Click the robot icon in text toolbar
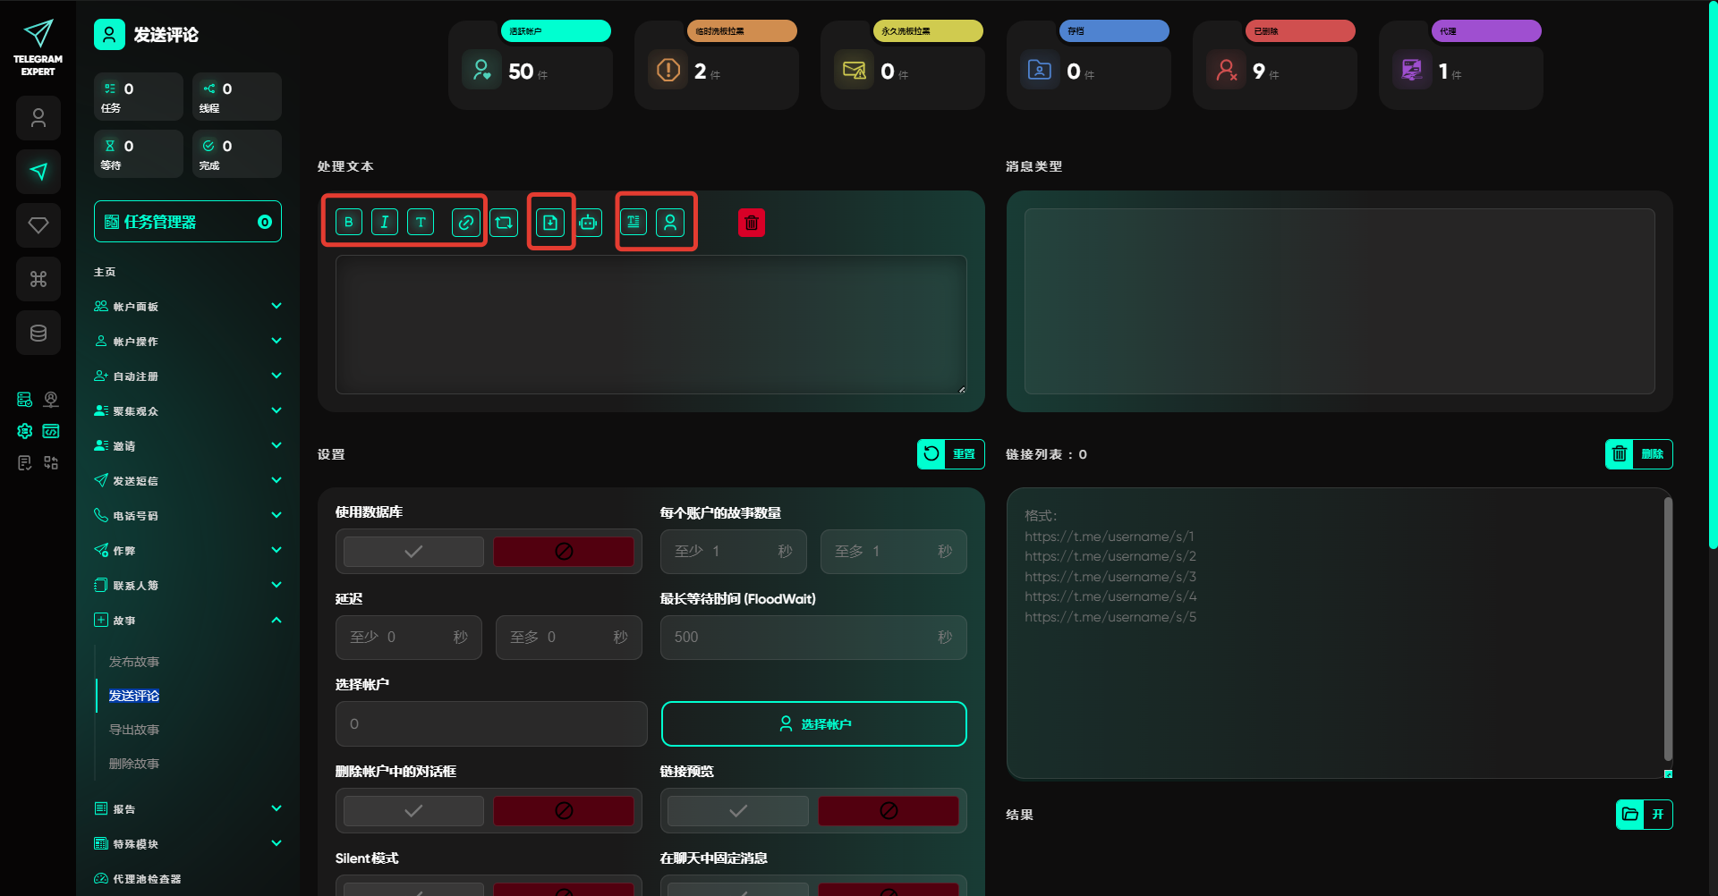The width and height of the screenshot is (1718, 896). (x=588, y=223)
